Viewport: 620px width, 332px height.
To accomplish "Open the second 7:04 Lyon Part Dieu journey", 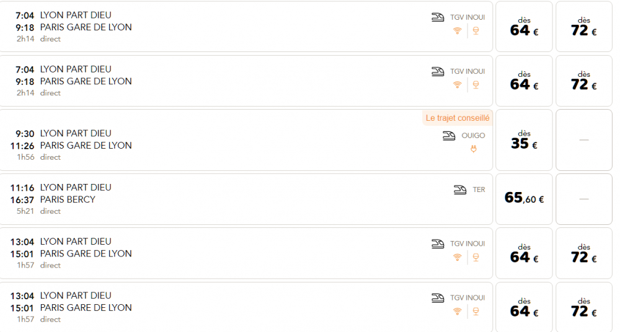I will [x=246, y=81].
